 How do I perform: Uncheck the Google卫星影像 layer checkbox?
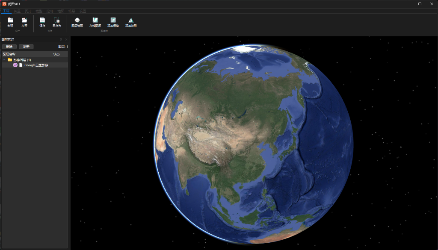click(x=15, y=65)
